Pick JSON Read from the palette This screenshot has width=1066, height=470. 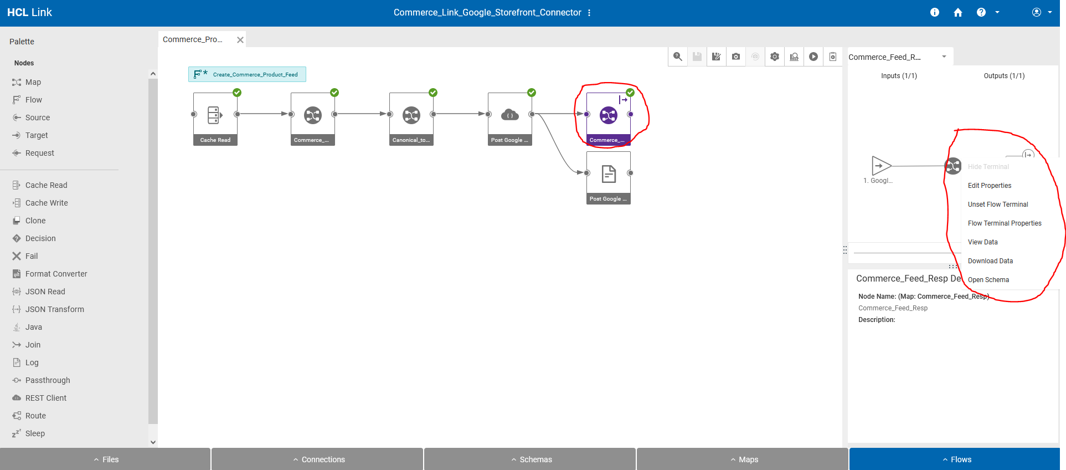tap(39, 292)
